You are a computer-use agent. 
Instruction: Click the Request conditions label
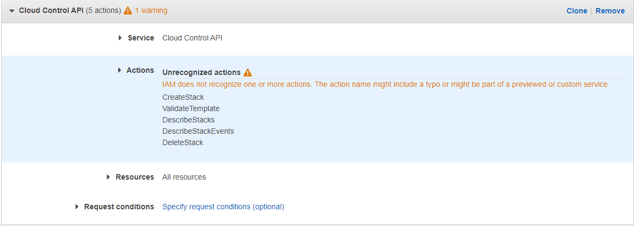tap(119, 207)
